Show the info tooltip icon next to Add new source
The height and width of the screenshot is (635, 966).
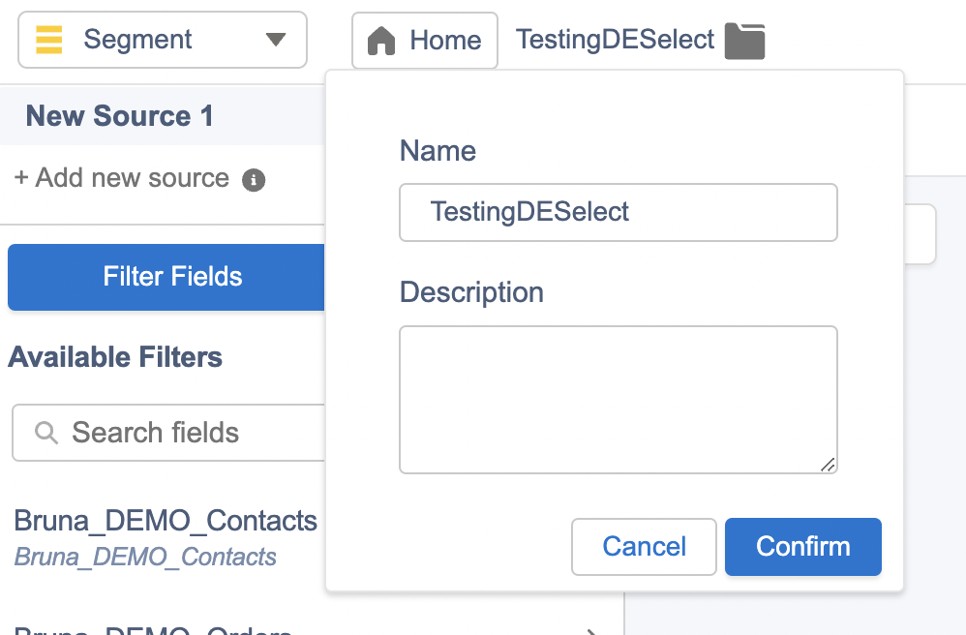point(254,180)
